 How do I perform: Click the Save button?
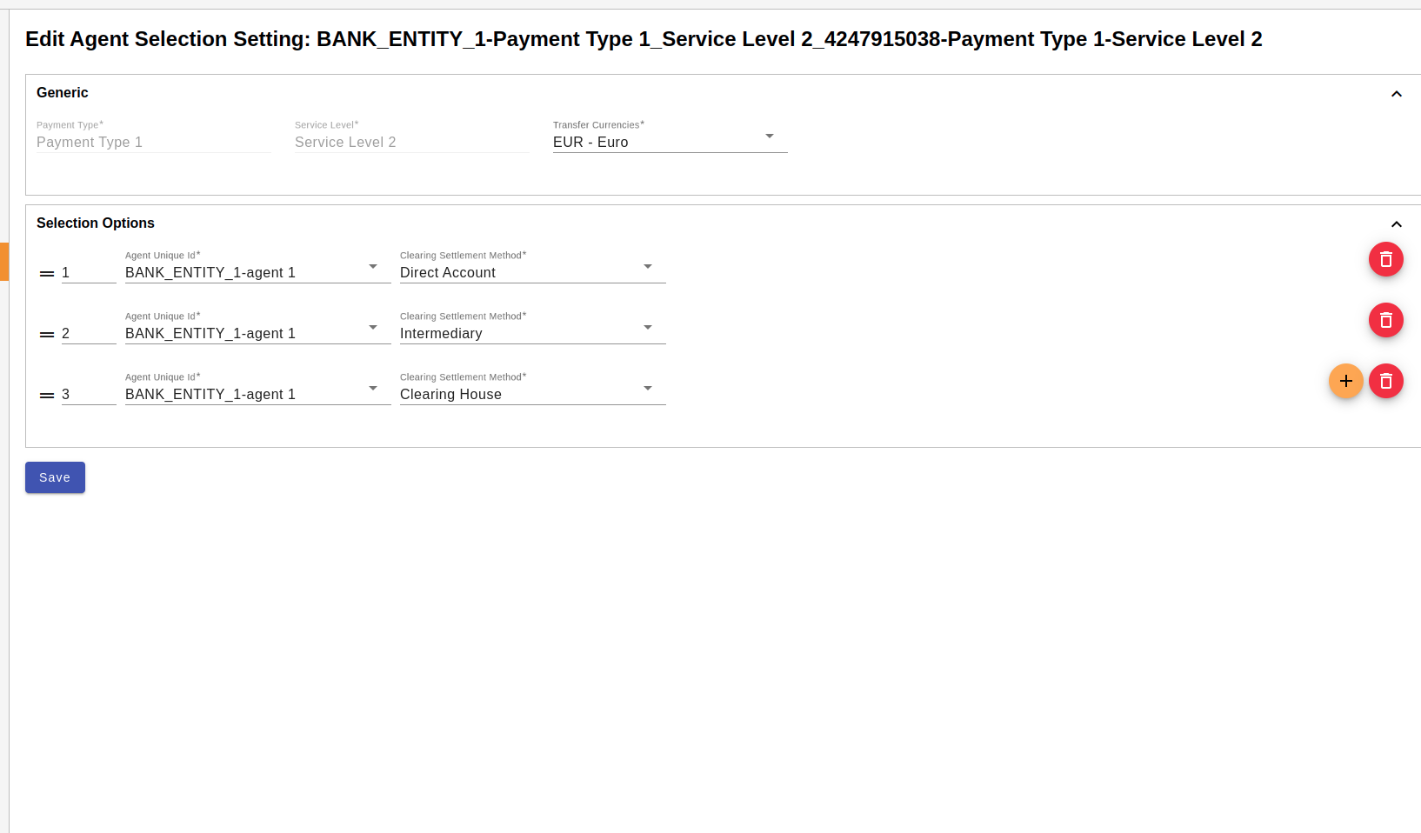[55, 477]
